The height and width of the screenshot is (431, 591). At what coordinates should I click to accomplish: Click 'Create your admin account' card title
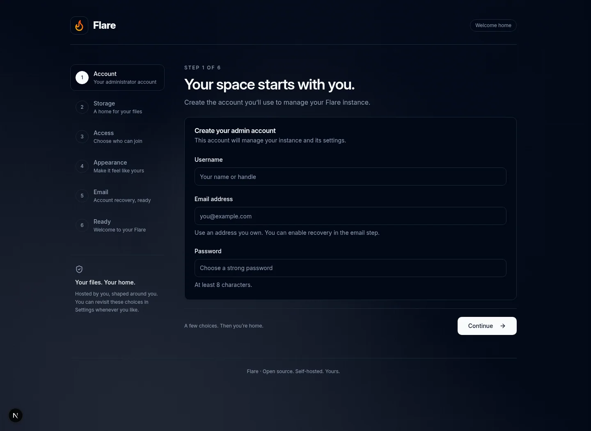click(x=235, y=131)
